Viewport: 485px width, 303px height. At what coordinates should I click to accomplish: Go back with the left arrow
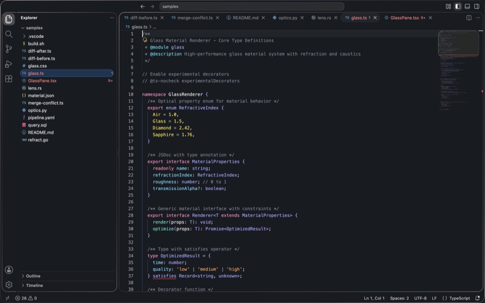(x=143, y=6)
